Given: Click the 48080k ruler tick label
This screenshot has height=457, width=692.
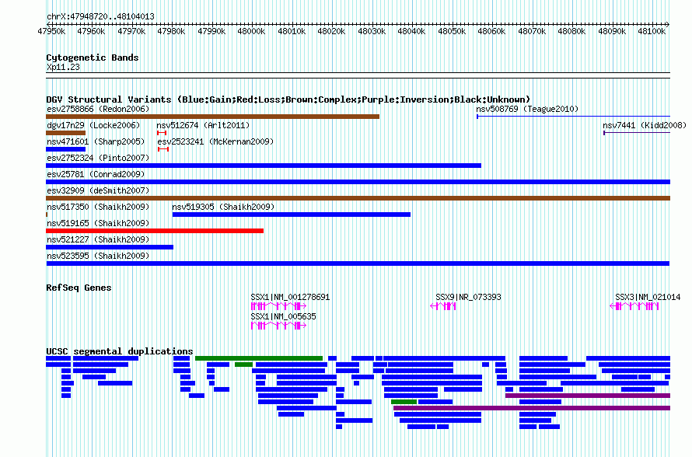Looking at the screenshot, I should click(x=571, y=31).
